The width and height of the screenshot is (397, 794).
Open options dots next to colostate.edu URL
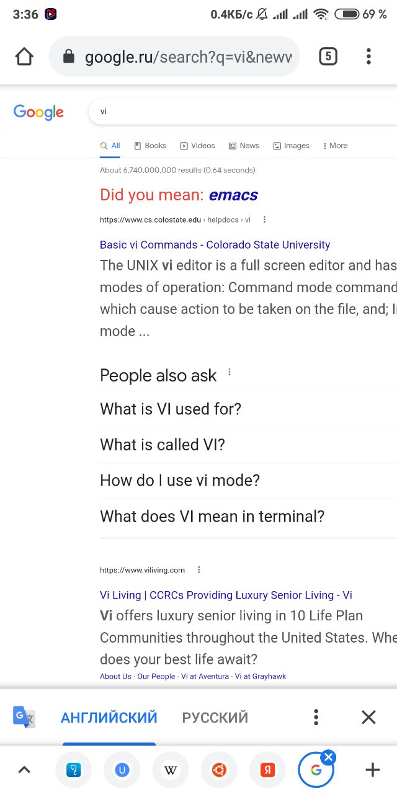[x=265, y=220]
